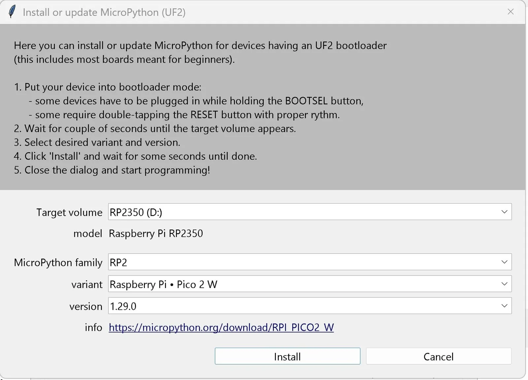Image resolution: width=528 pixels, height=380 pixels.
Task: Open the micropython.org RPI_PICO2_W download link
Action: tap(221, 327)
